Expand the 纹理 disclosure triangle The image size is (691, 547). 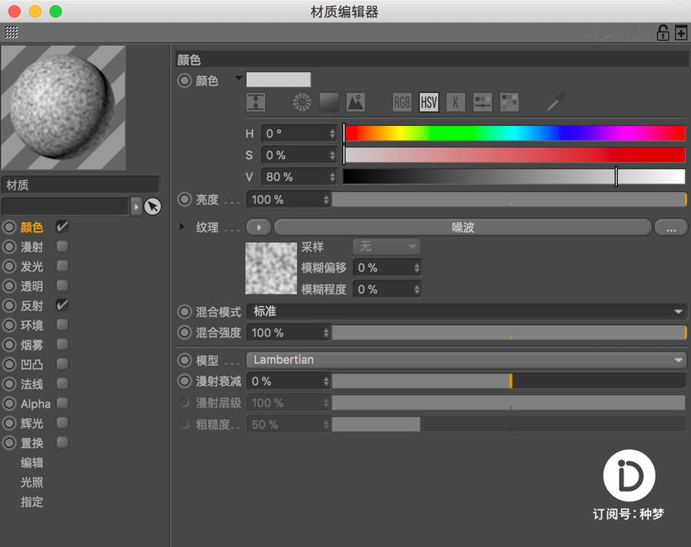[182, 227]
